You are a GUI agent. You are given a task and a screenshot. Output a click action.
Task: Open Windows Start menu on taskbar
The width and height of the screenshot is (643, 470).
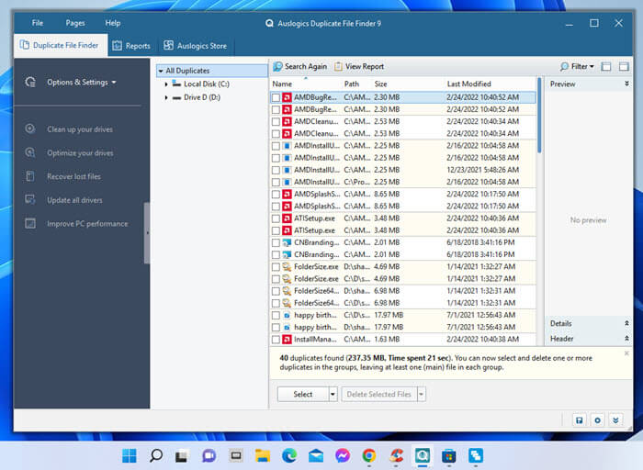pyautogui.click(x=130, y=455)
